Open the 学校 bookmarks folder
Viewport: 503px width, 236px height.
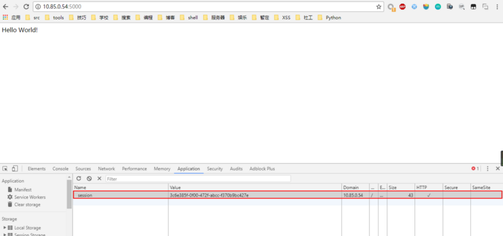pos(100,18)
